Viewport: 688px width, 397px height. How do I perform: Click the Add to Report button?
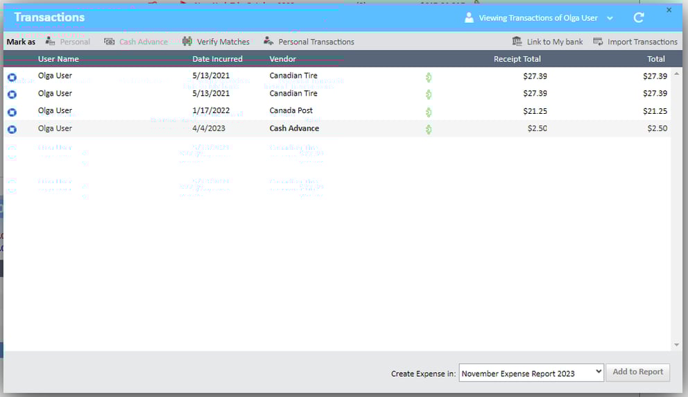[638, 372]
